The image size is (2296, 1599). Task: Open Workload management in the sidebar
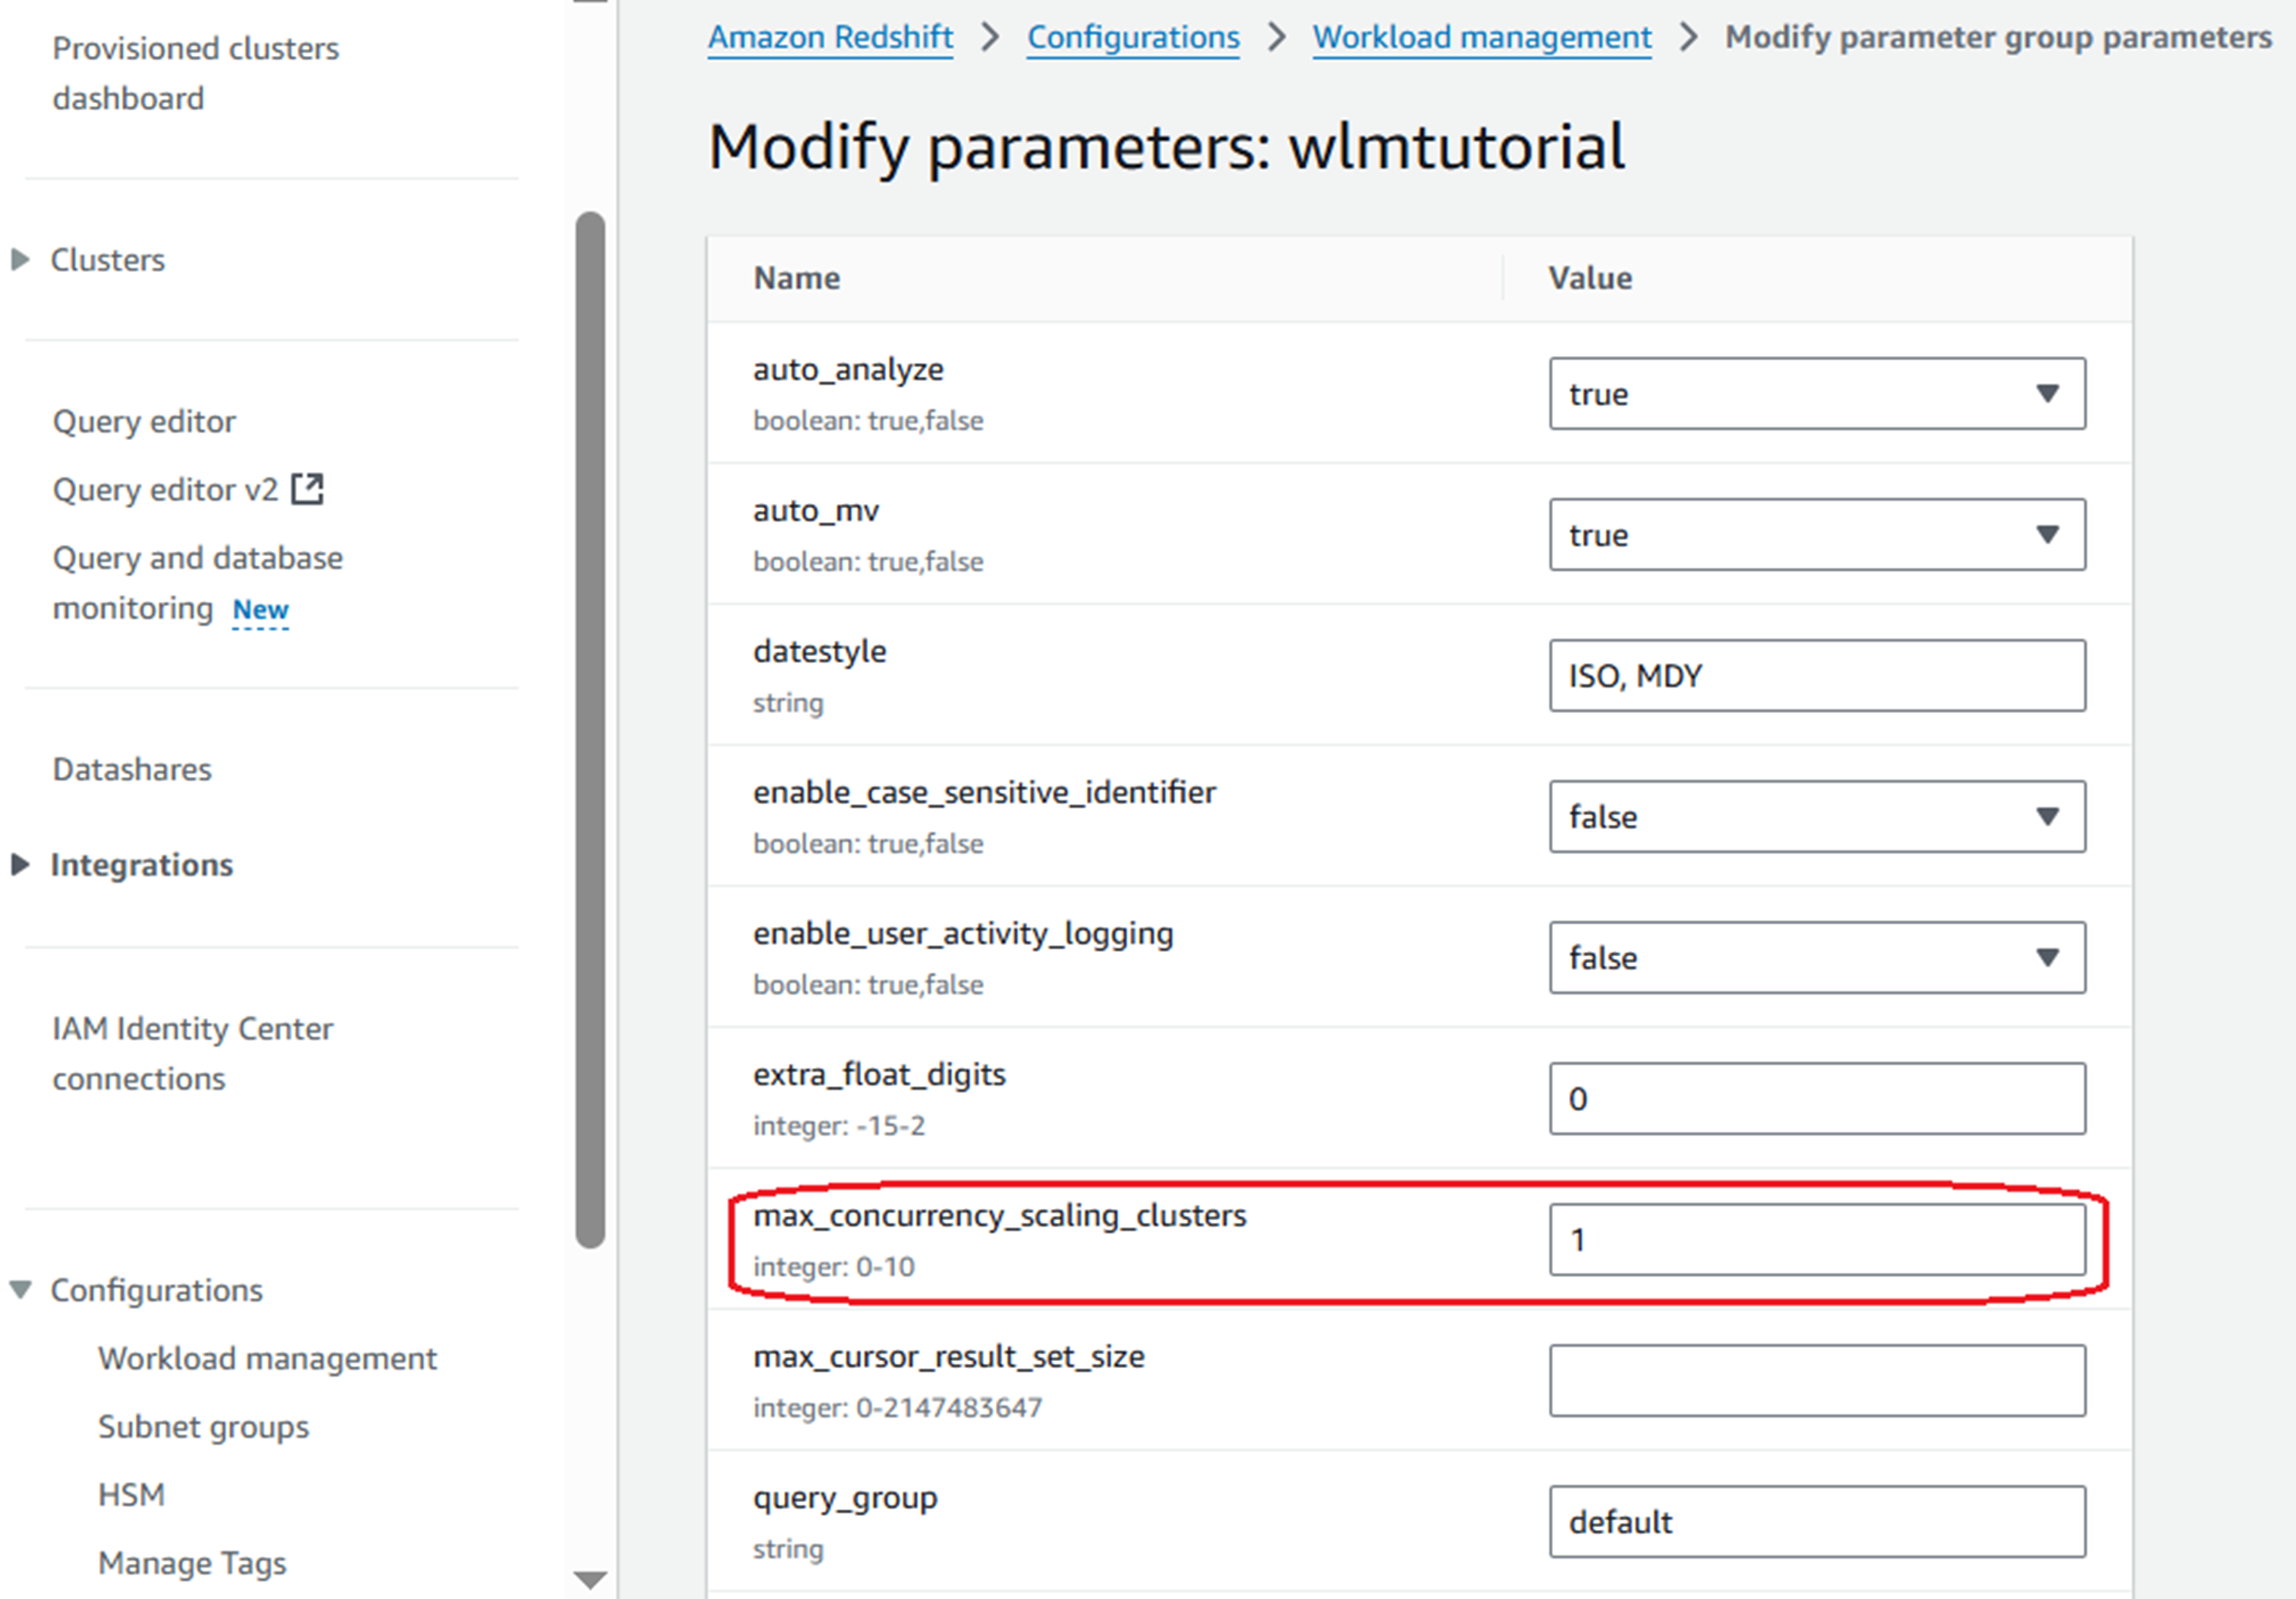coord(267,1358)
